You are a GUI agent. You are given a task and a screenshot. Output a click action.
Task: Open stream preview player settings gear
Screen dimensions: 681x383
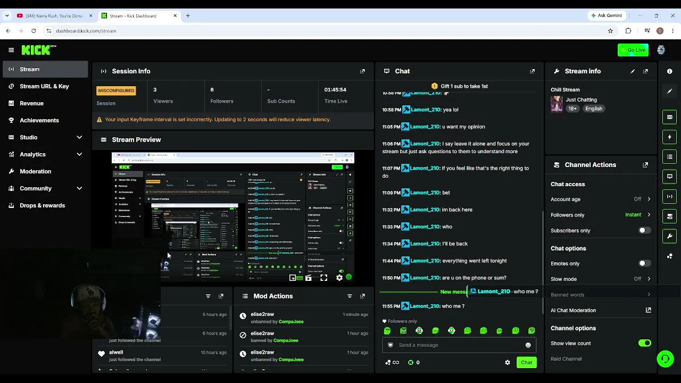(x=339, y=278)
